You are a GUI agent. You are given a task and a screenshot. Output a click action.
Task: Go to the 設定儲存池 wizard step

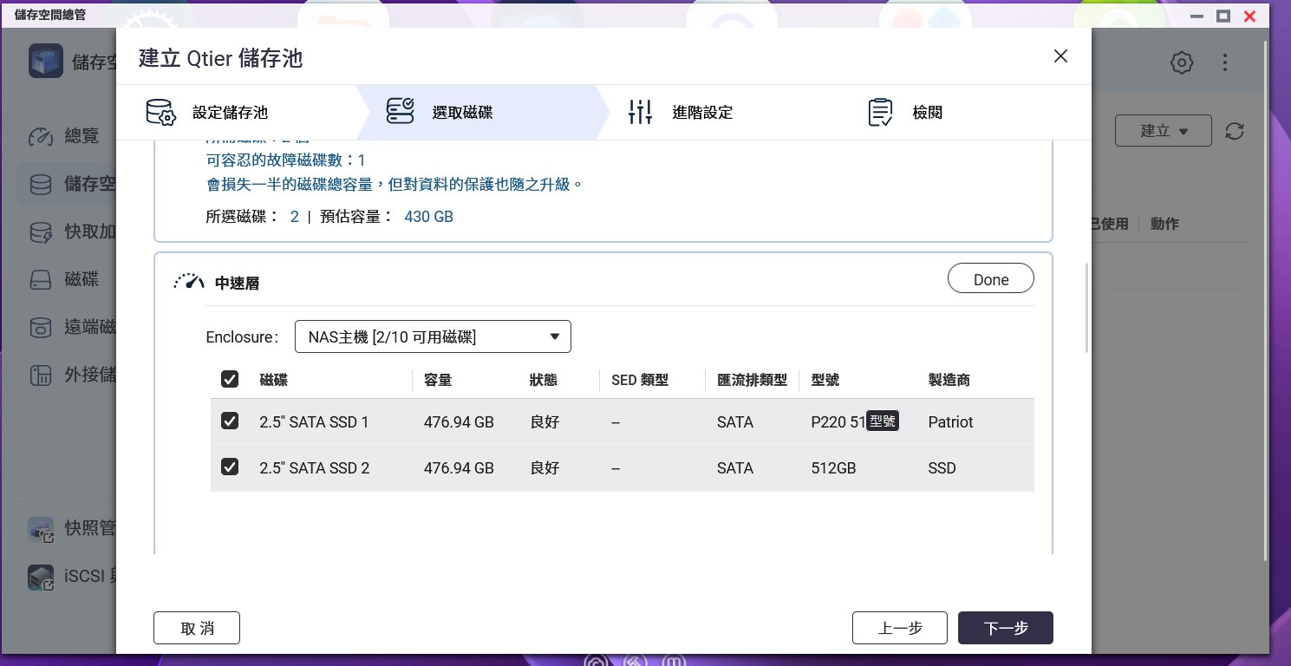(x=230, y=112)
